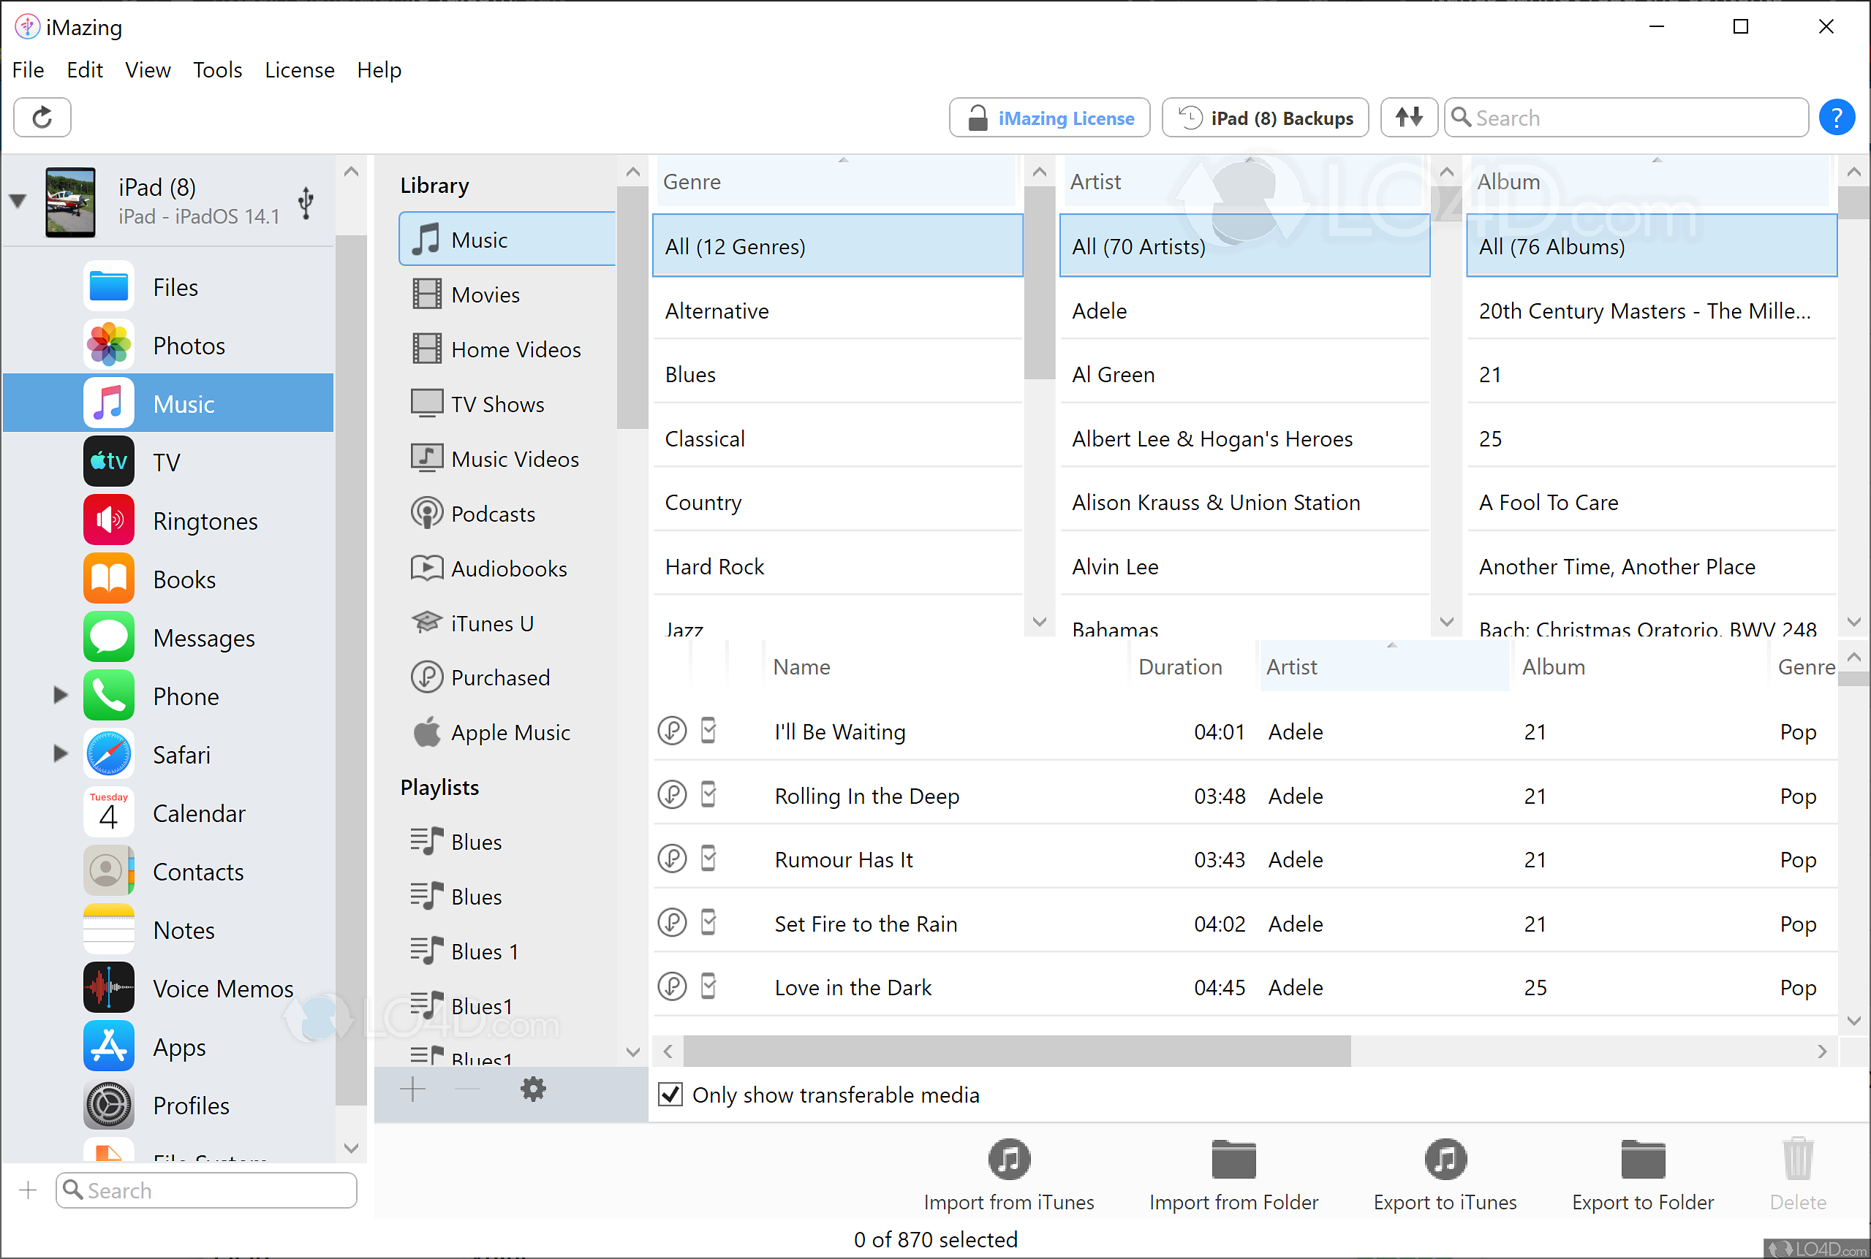Select artist Al Green

[x=1244, y=374]
